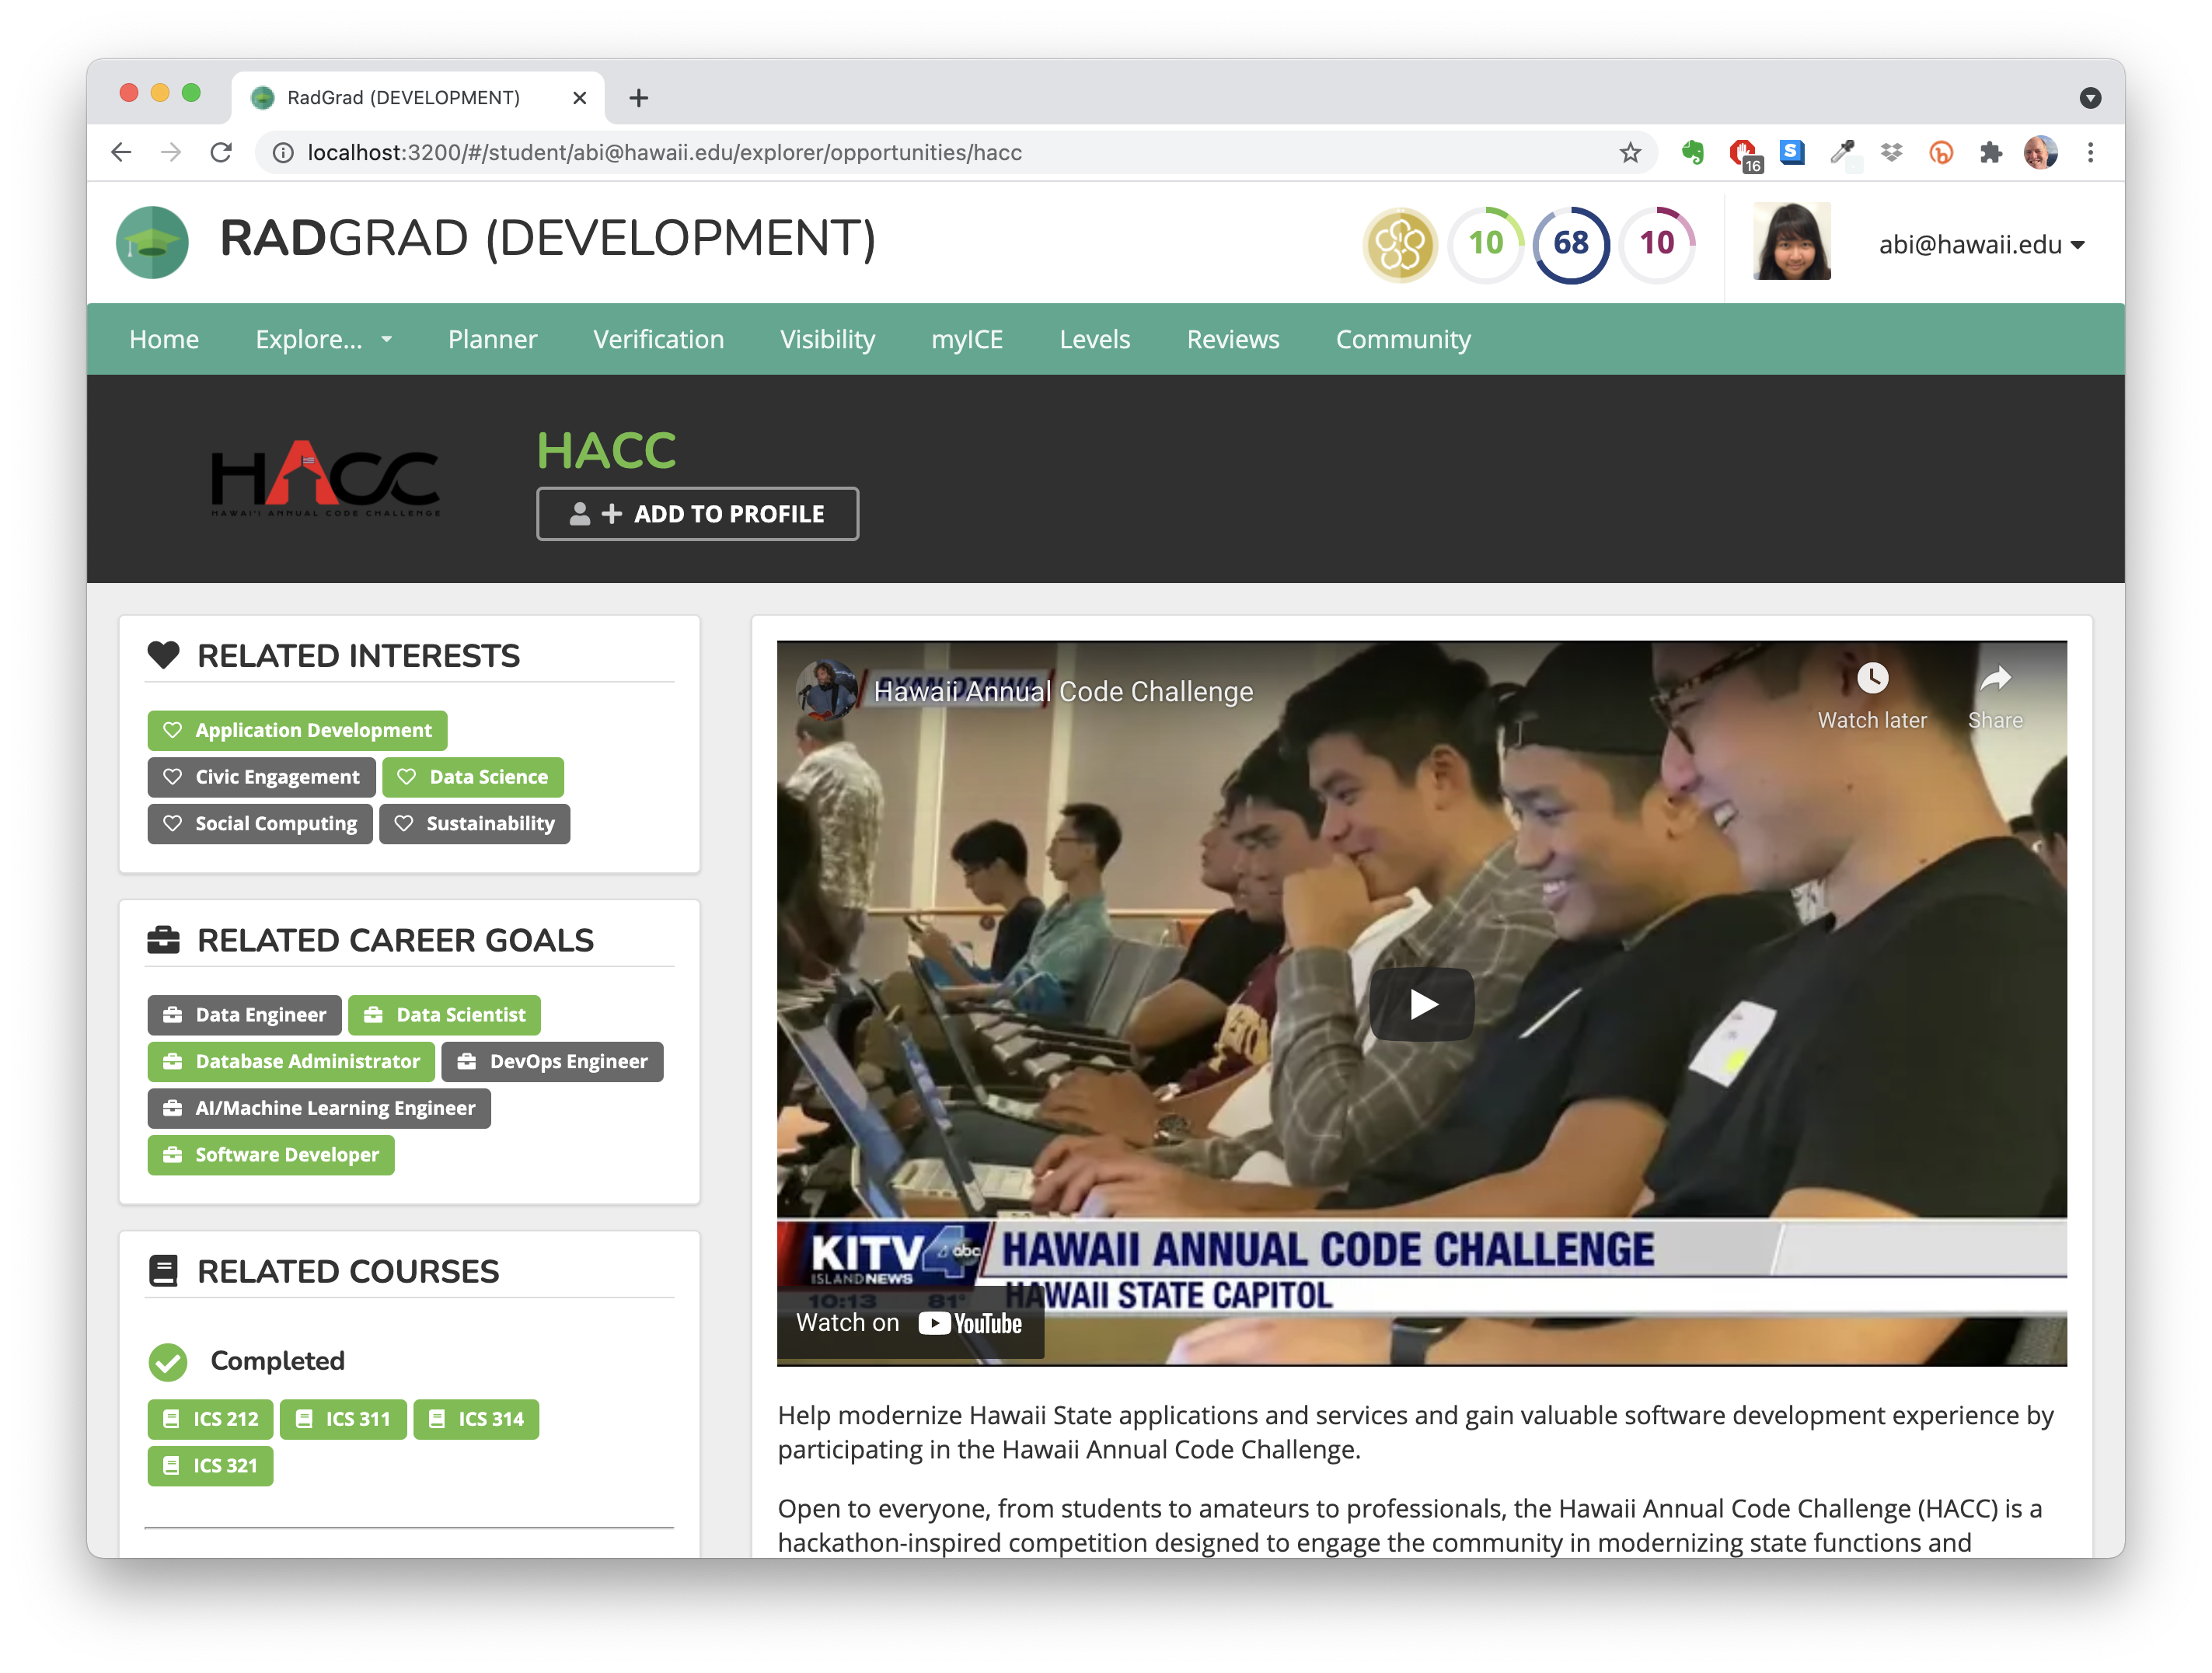
Task: Open the eyedropper color picker extension
Action: click(x=1842, y=152)
